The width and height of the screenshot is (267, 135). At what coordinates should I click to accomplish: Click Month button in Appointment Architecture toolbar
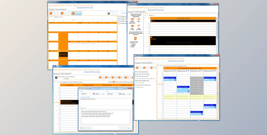coord(115,77)
